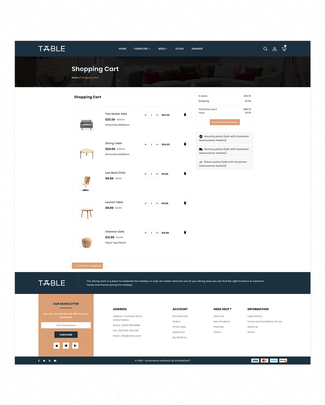Screen dimensions: 325x405
Task: Click the Your Email Address field
Action: (66, 325)
